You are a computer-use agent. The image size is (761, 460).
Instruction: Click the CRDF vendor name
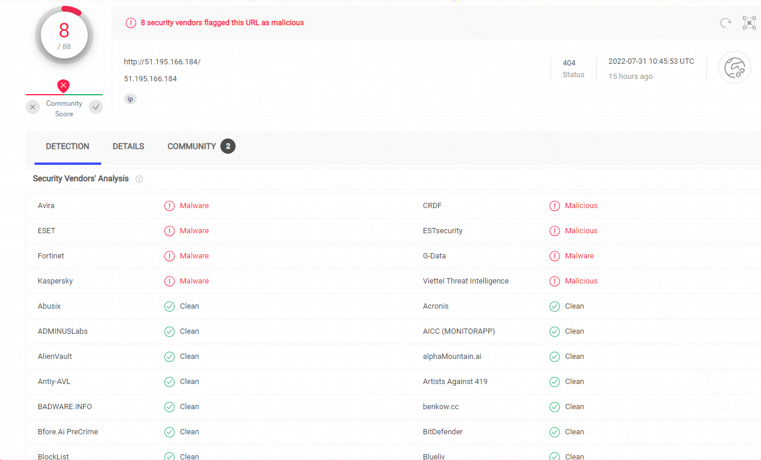[x=433, y=206]
